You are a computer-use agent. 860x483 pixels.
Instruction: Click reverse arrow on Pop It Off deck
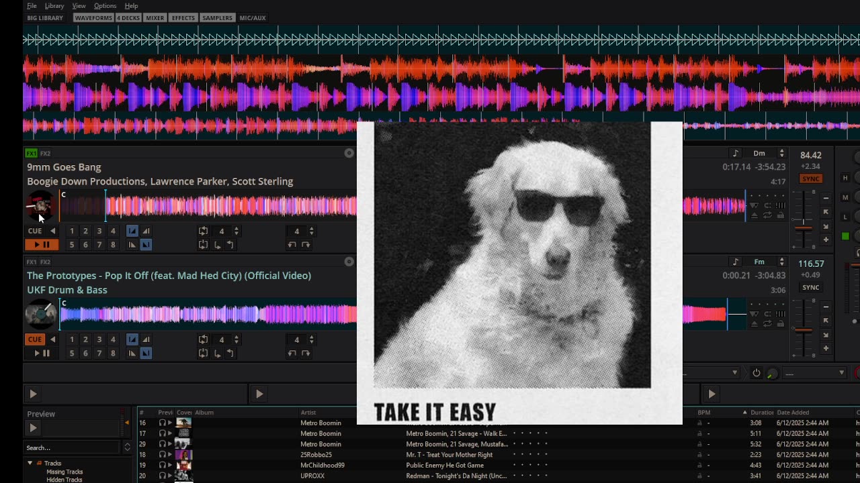coord(52,339)
